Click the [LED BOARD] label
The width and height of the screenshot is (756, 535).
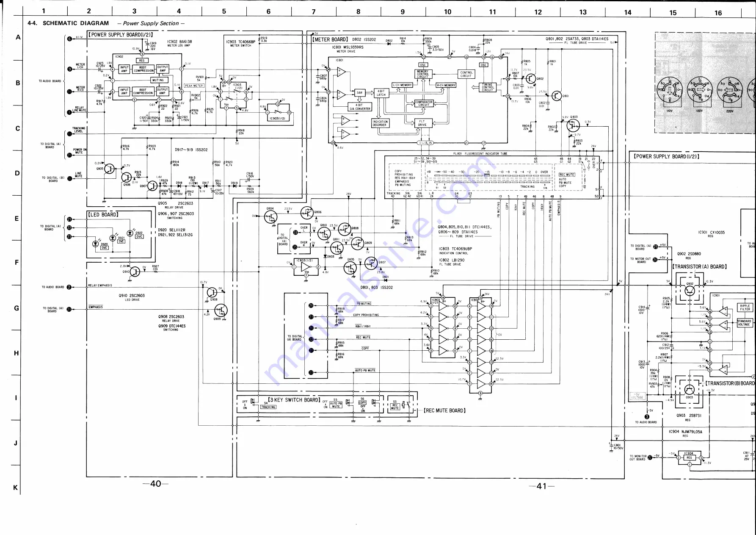(103, 214)
